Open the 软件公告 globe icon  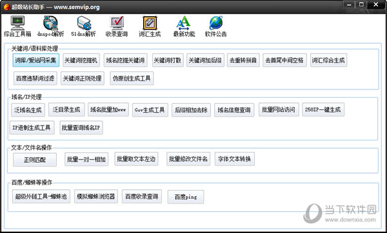(216, 26)
